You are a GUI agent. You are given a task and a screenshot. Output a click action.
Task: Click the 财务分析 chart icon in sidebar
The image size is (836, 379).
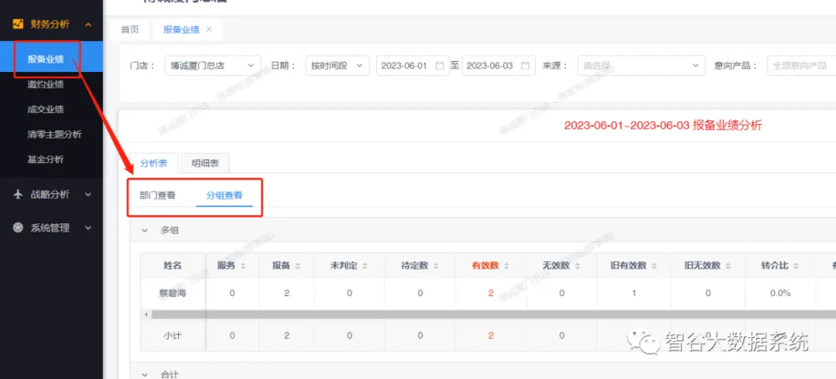[18, 24]
